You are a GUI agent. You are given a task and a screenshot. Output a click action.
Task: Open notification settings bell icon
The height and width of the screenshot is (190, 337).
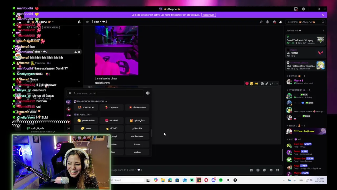pyautogui.click(x=267, y=22)
